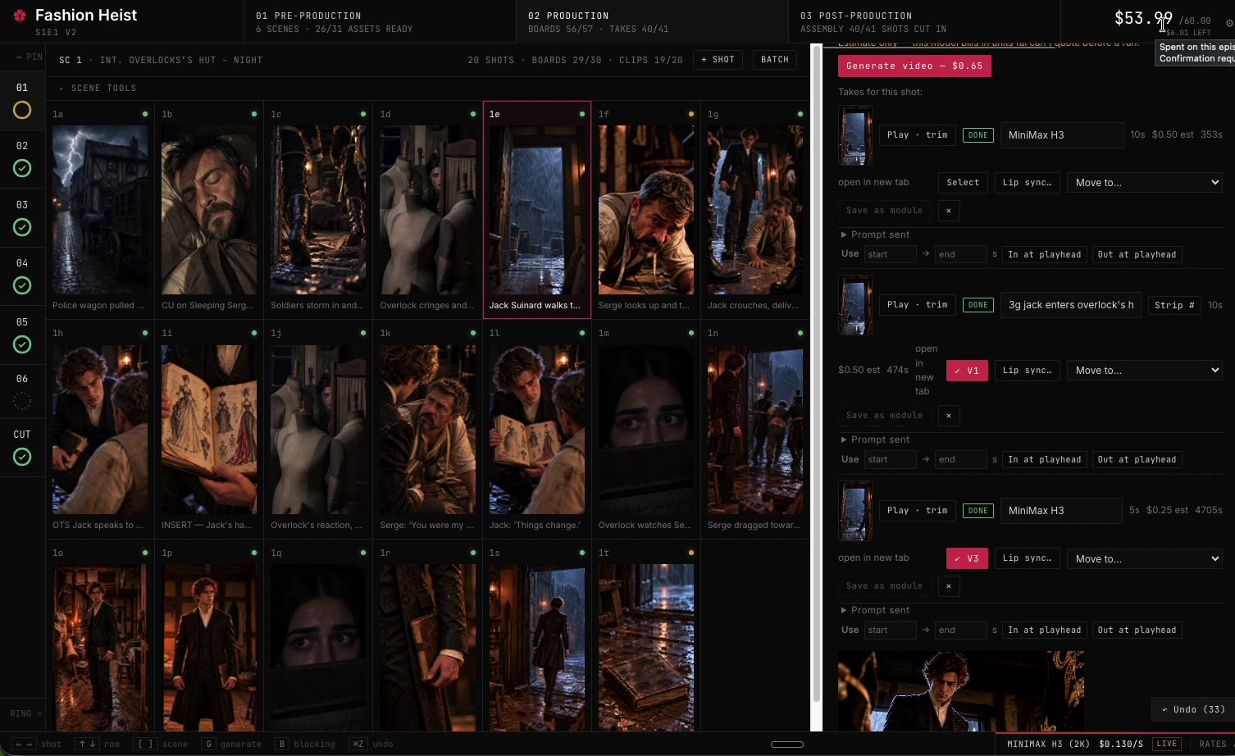1235x756 pixels.
Task: Click the BATCH button
Action: pyautogui.click(x=775, y=60)
